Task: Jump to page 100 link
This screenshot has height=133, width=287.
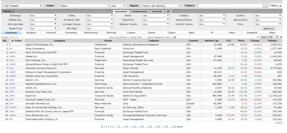Action: coord(126,127)
